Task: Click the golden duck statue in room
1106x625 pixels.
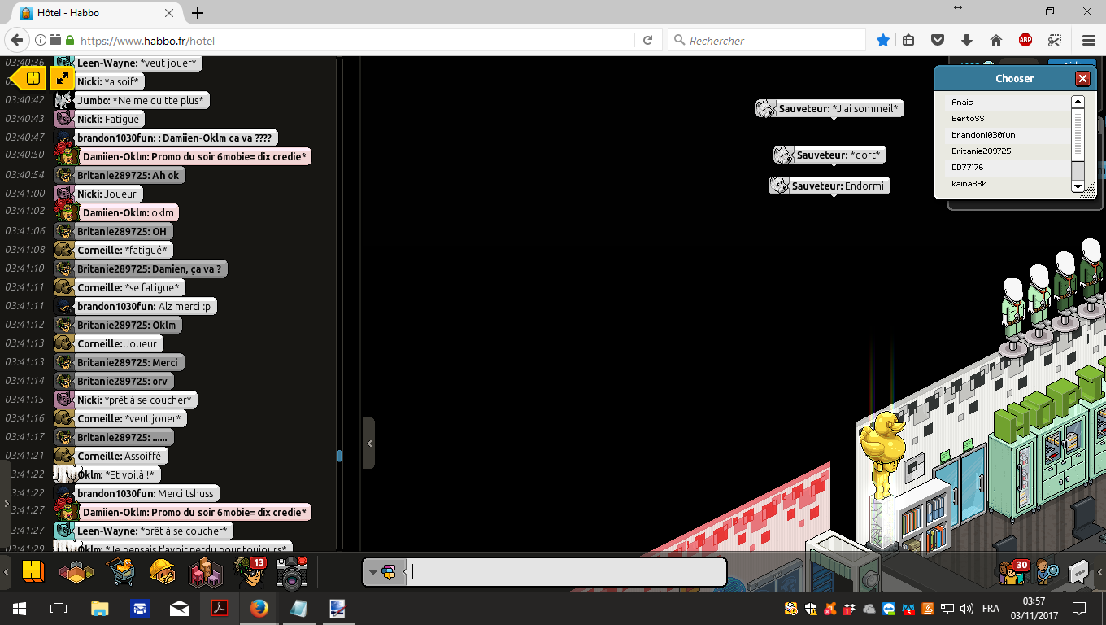Action: click(882, 452)
